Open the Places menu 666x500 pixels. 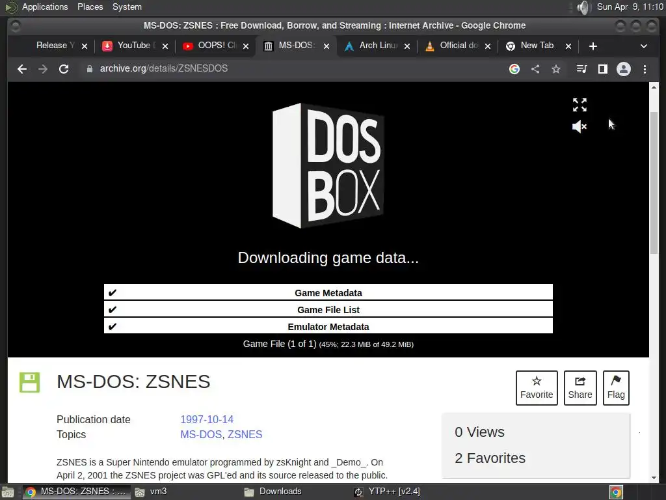tap(90, 7)
